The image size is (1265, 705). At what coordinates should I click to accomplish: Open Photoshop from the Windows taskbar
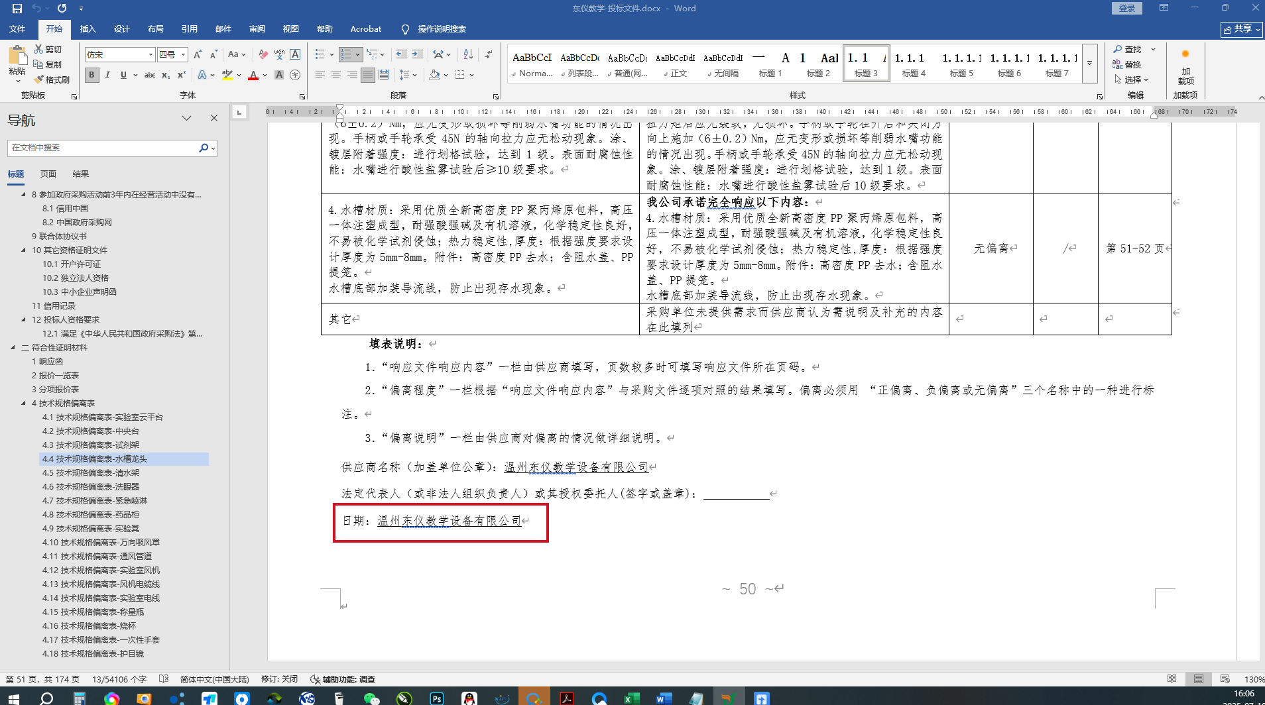point(437,698)
